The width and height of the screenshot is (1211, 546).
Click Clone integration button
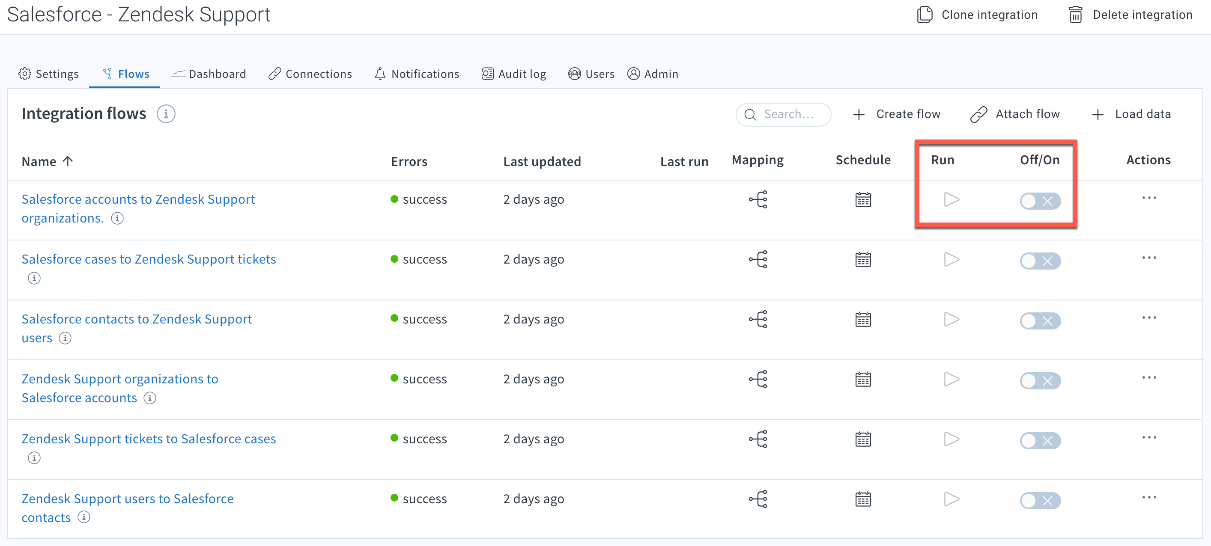[x=977, y=15]
